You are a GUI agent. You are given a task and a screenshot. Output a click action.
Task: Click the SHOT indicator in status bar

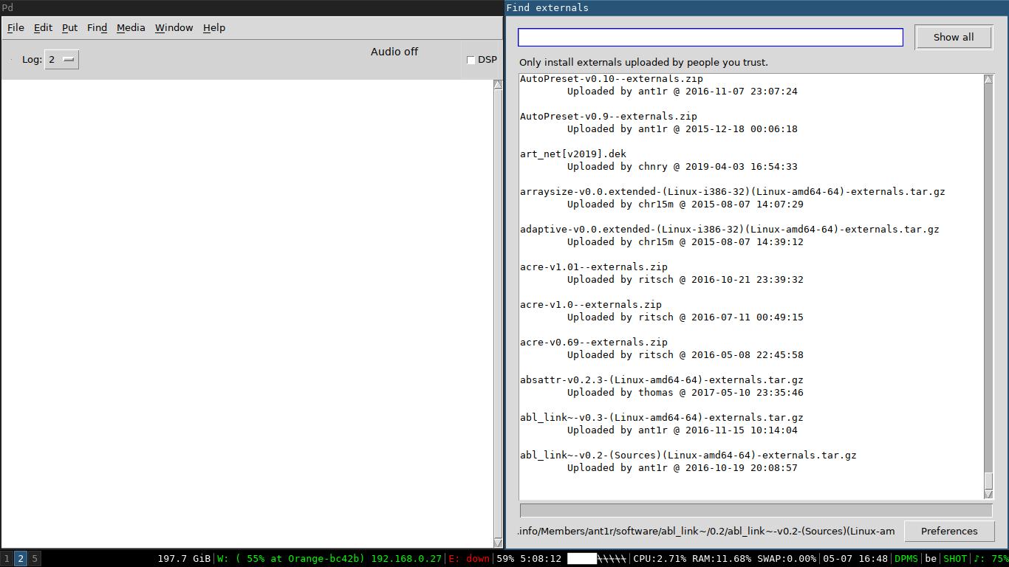pos(955,559)
